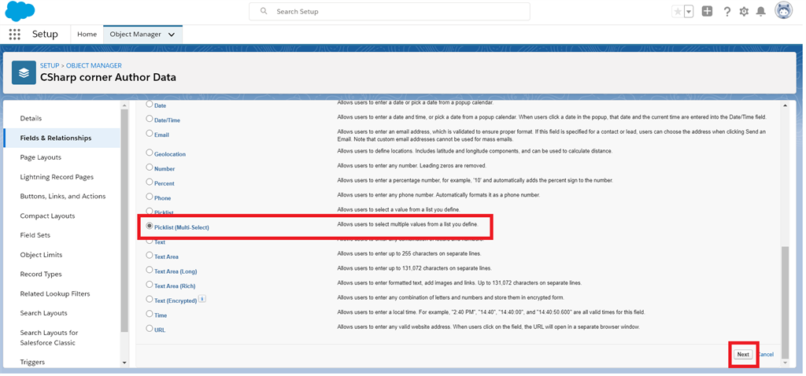Open Object Limits in the sidebar
The image size is (806, 376).
[x=41, y=255]
